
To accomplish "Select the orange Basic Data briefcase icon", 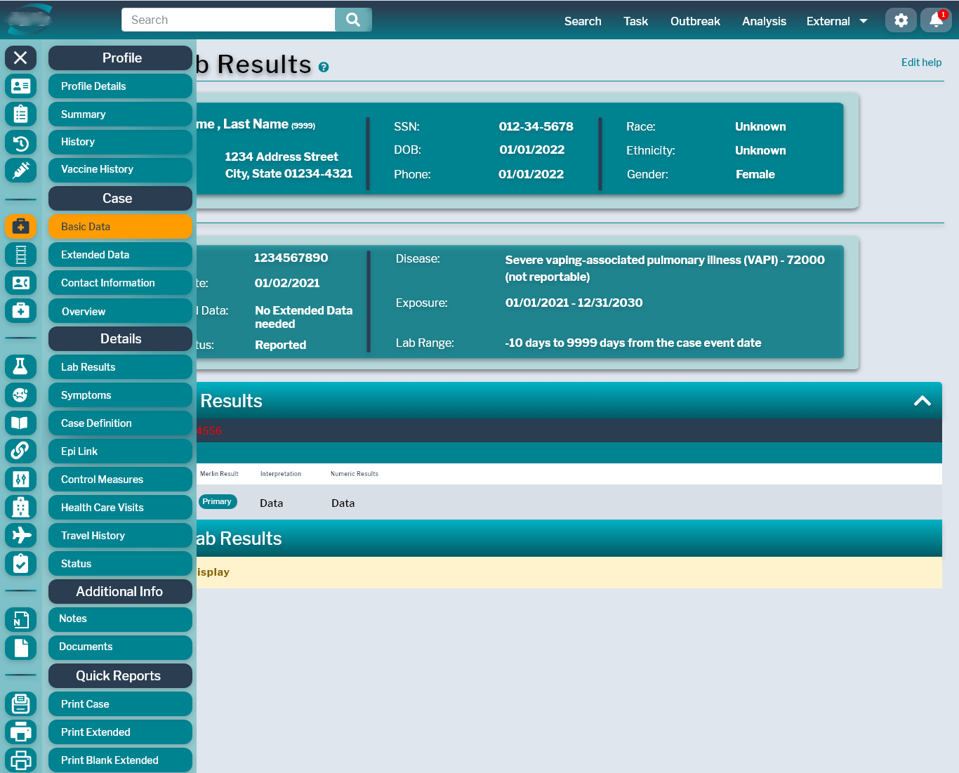I will coord(20,226).
